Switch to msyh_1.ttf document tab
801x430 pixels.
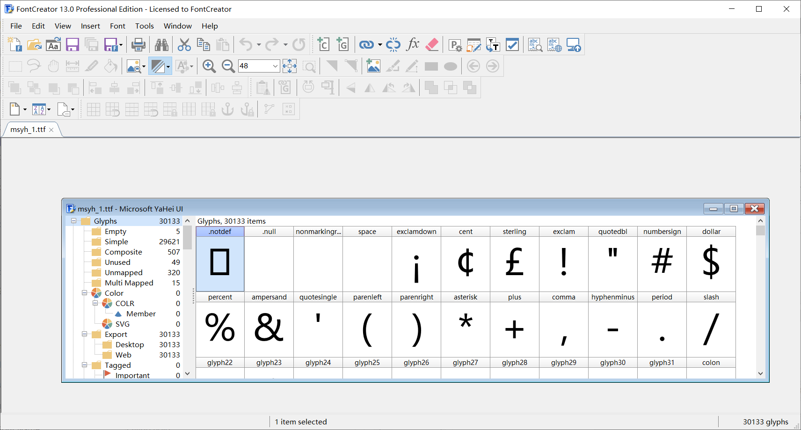coord(28,130)
